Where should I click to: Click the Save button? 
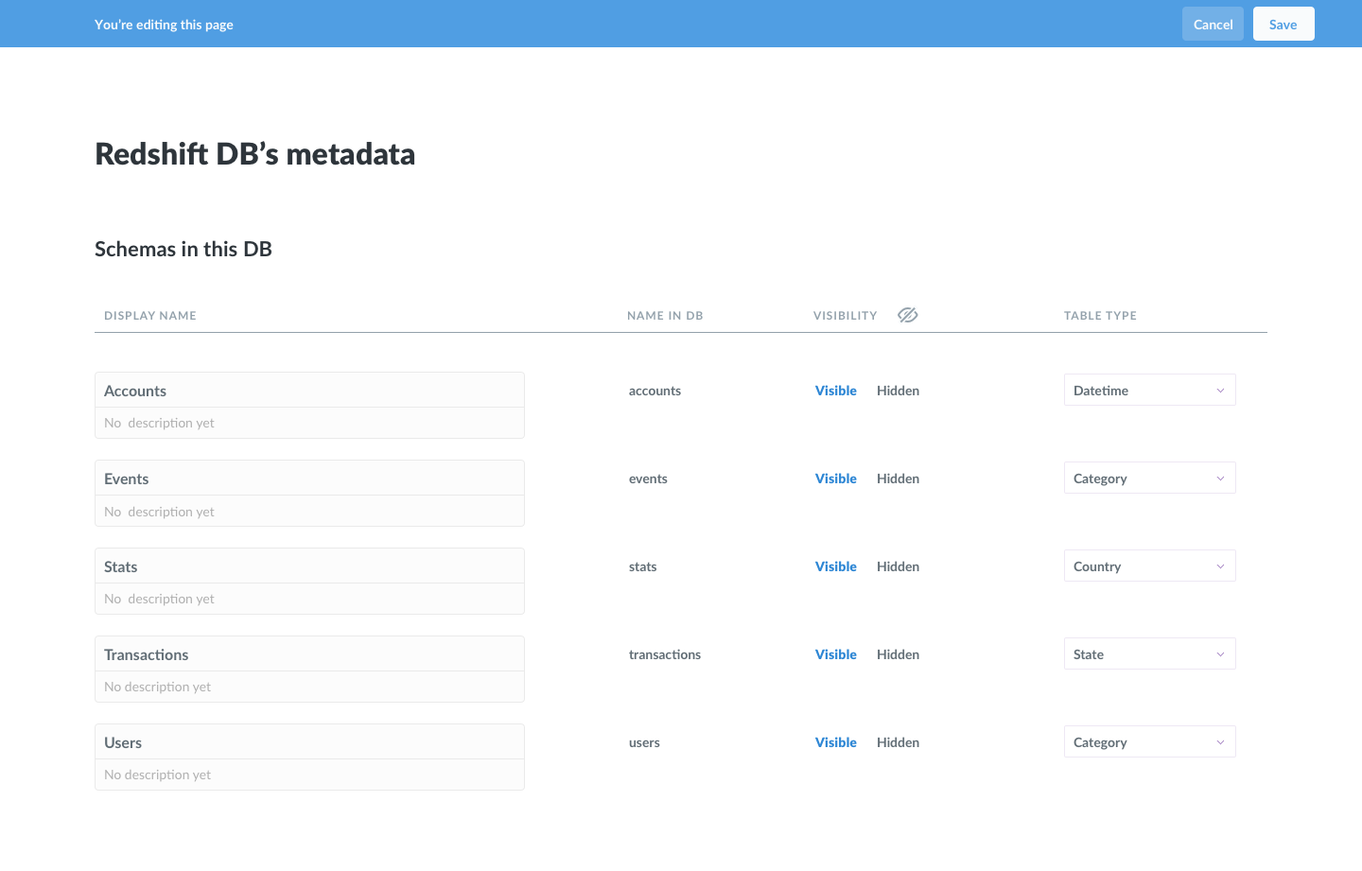[x=1283, y=23]
